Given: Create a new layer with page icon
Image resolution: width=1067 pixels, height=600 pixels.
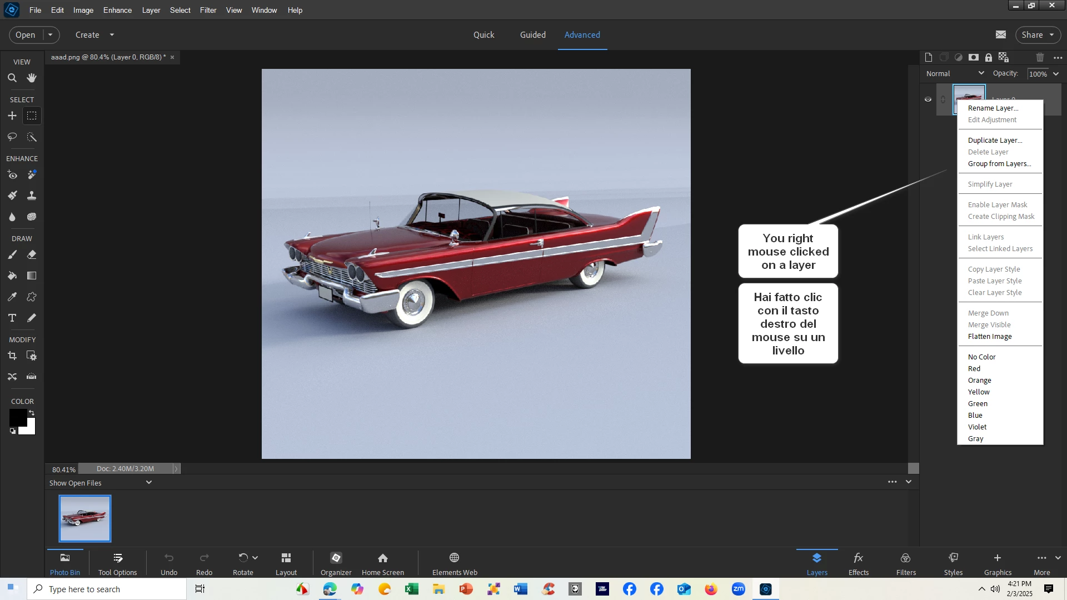Looking at the screenshot, I should (929, 57).
